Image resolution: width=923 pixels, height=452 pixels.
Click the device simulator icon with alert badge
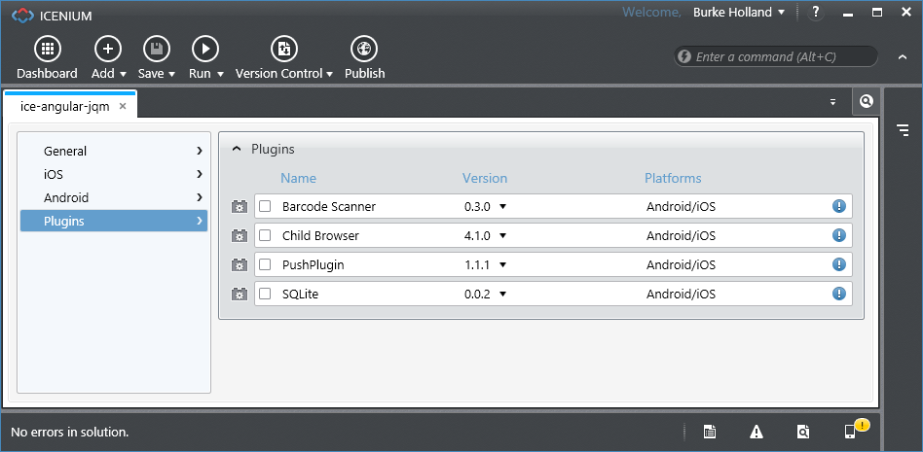850,433
